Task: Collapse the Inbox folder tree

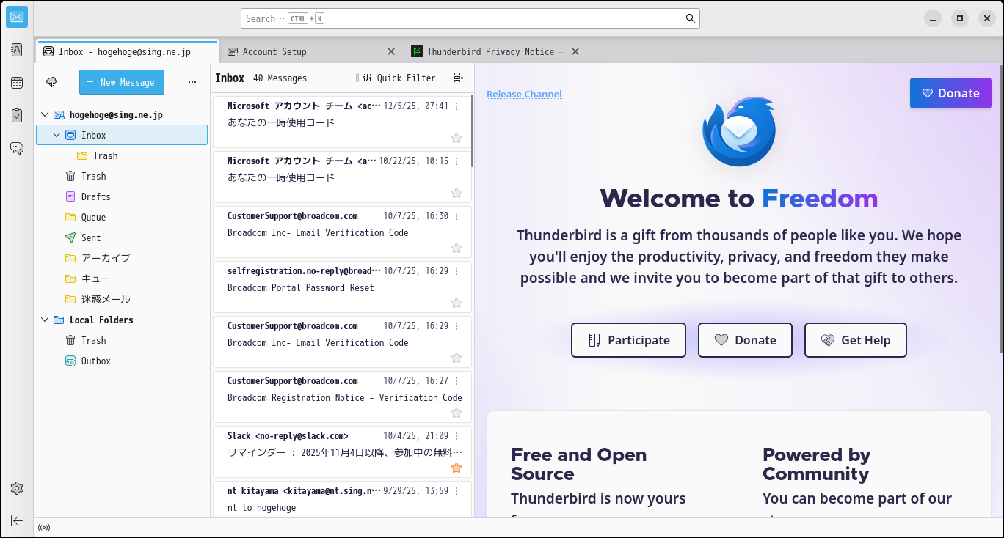Action: click(57, 135)
